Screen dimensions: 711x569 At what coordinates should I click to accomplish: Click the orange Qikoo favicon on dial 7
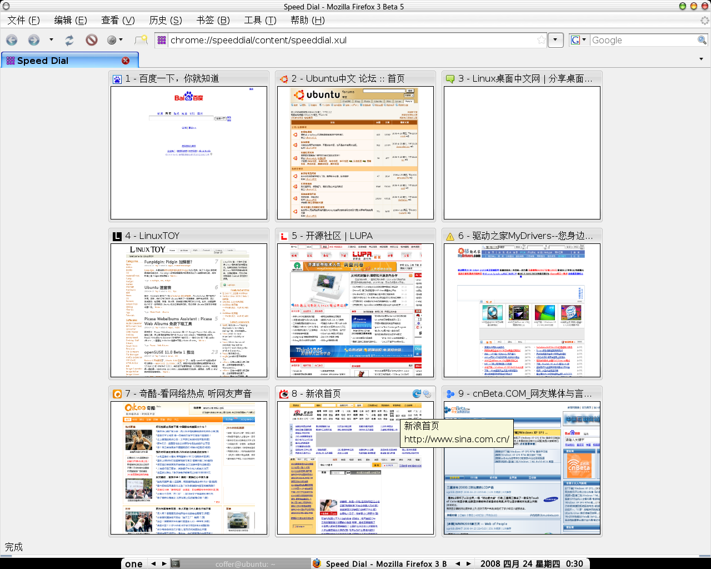[x=117, y=394]
